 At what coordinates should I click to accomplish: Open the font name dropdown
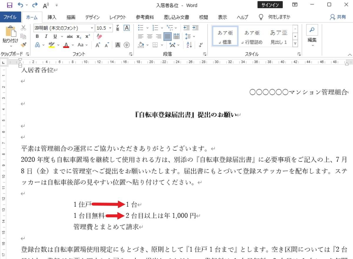tap(92, 28)
